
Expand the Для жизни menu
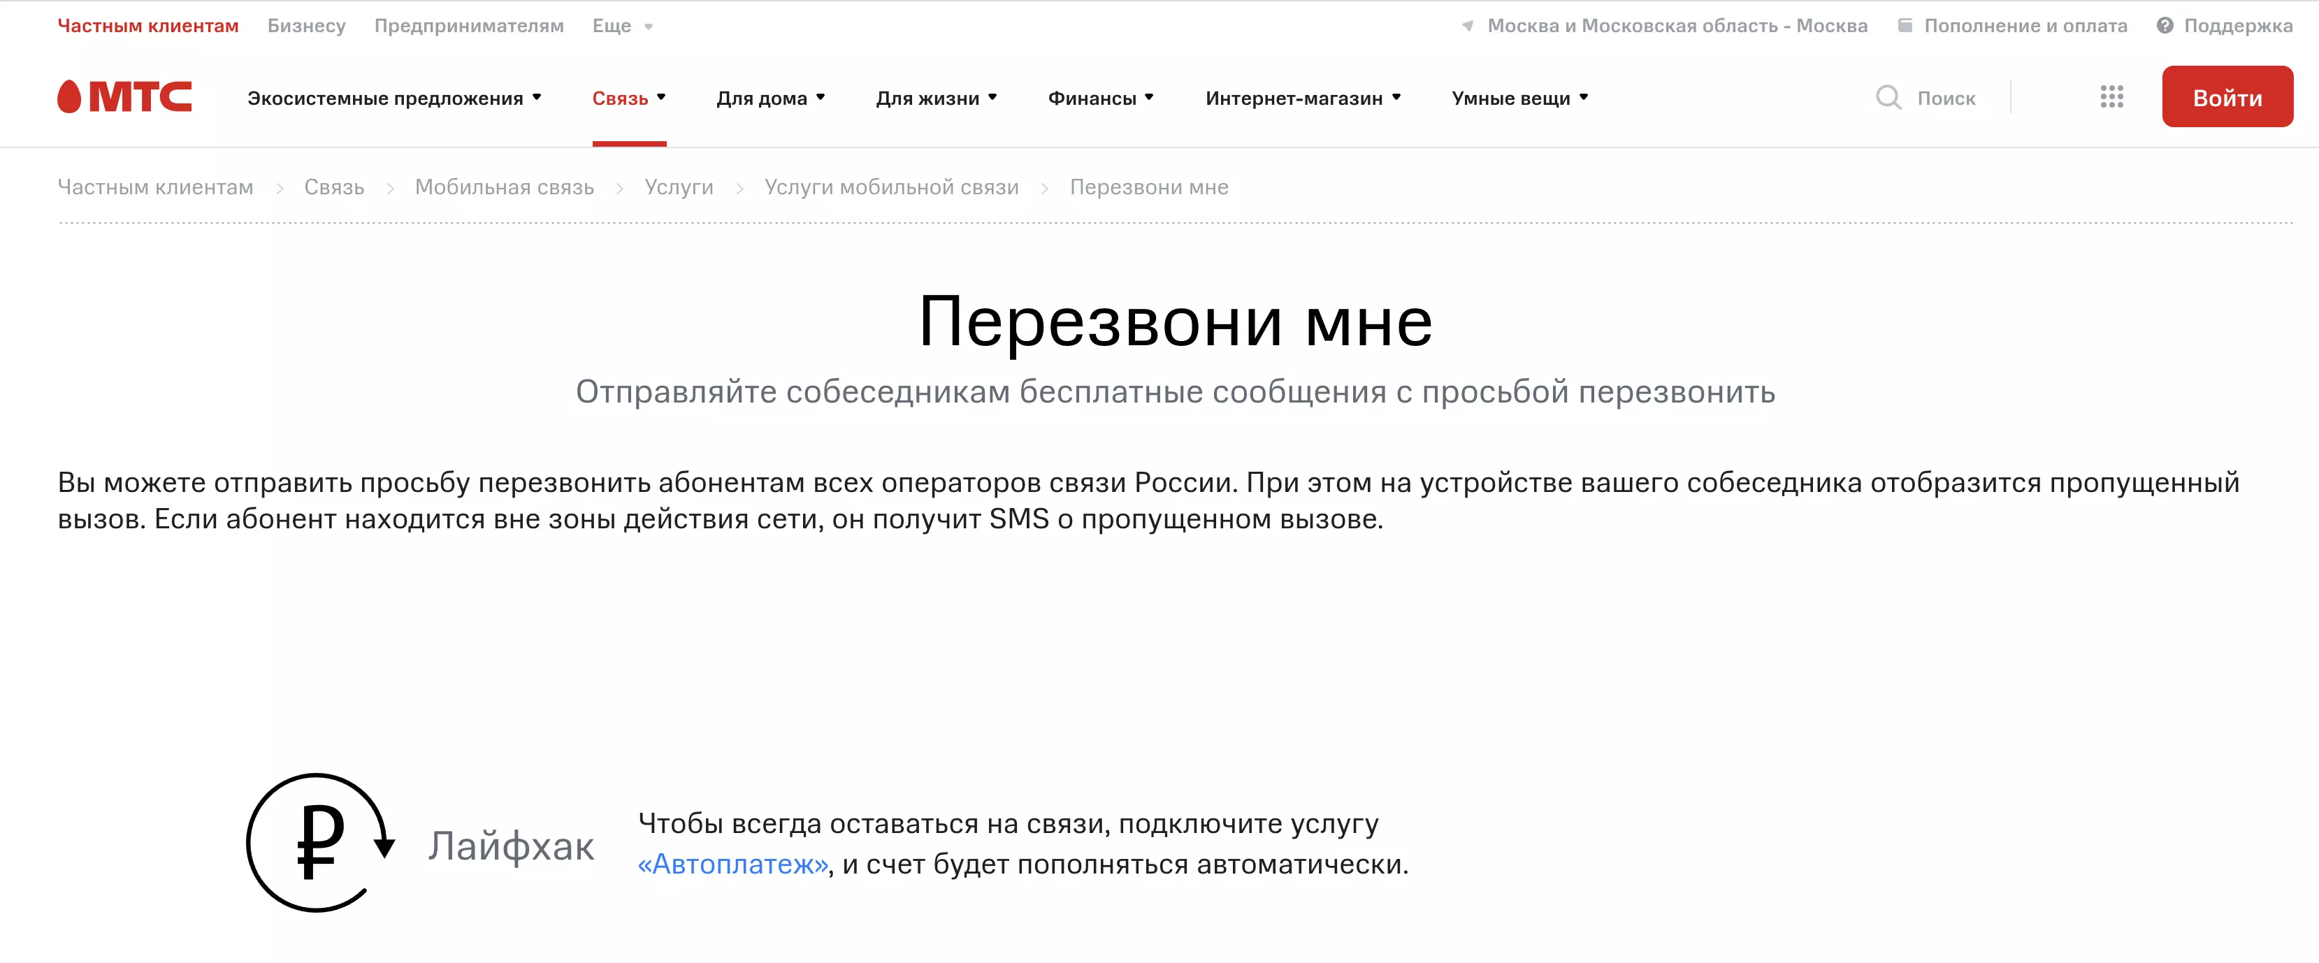(x=937, y=98)
